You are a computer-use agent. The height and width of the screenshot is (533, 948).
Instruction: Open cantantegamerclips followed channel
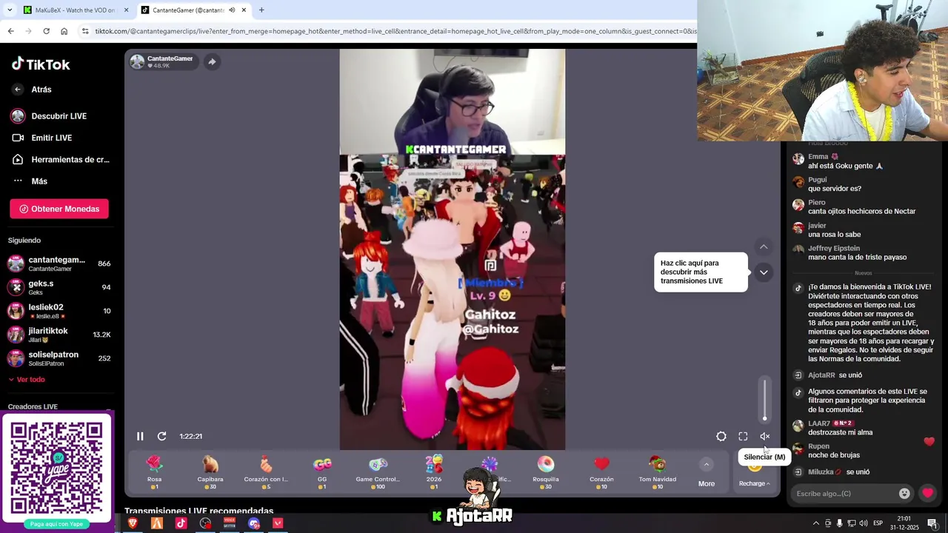59,264
